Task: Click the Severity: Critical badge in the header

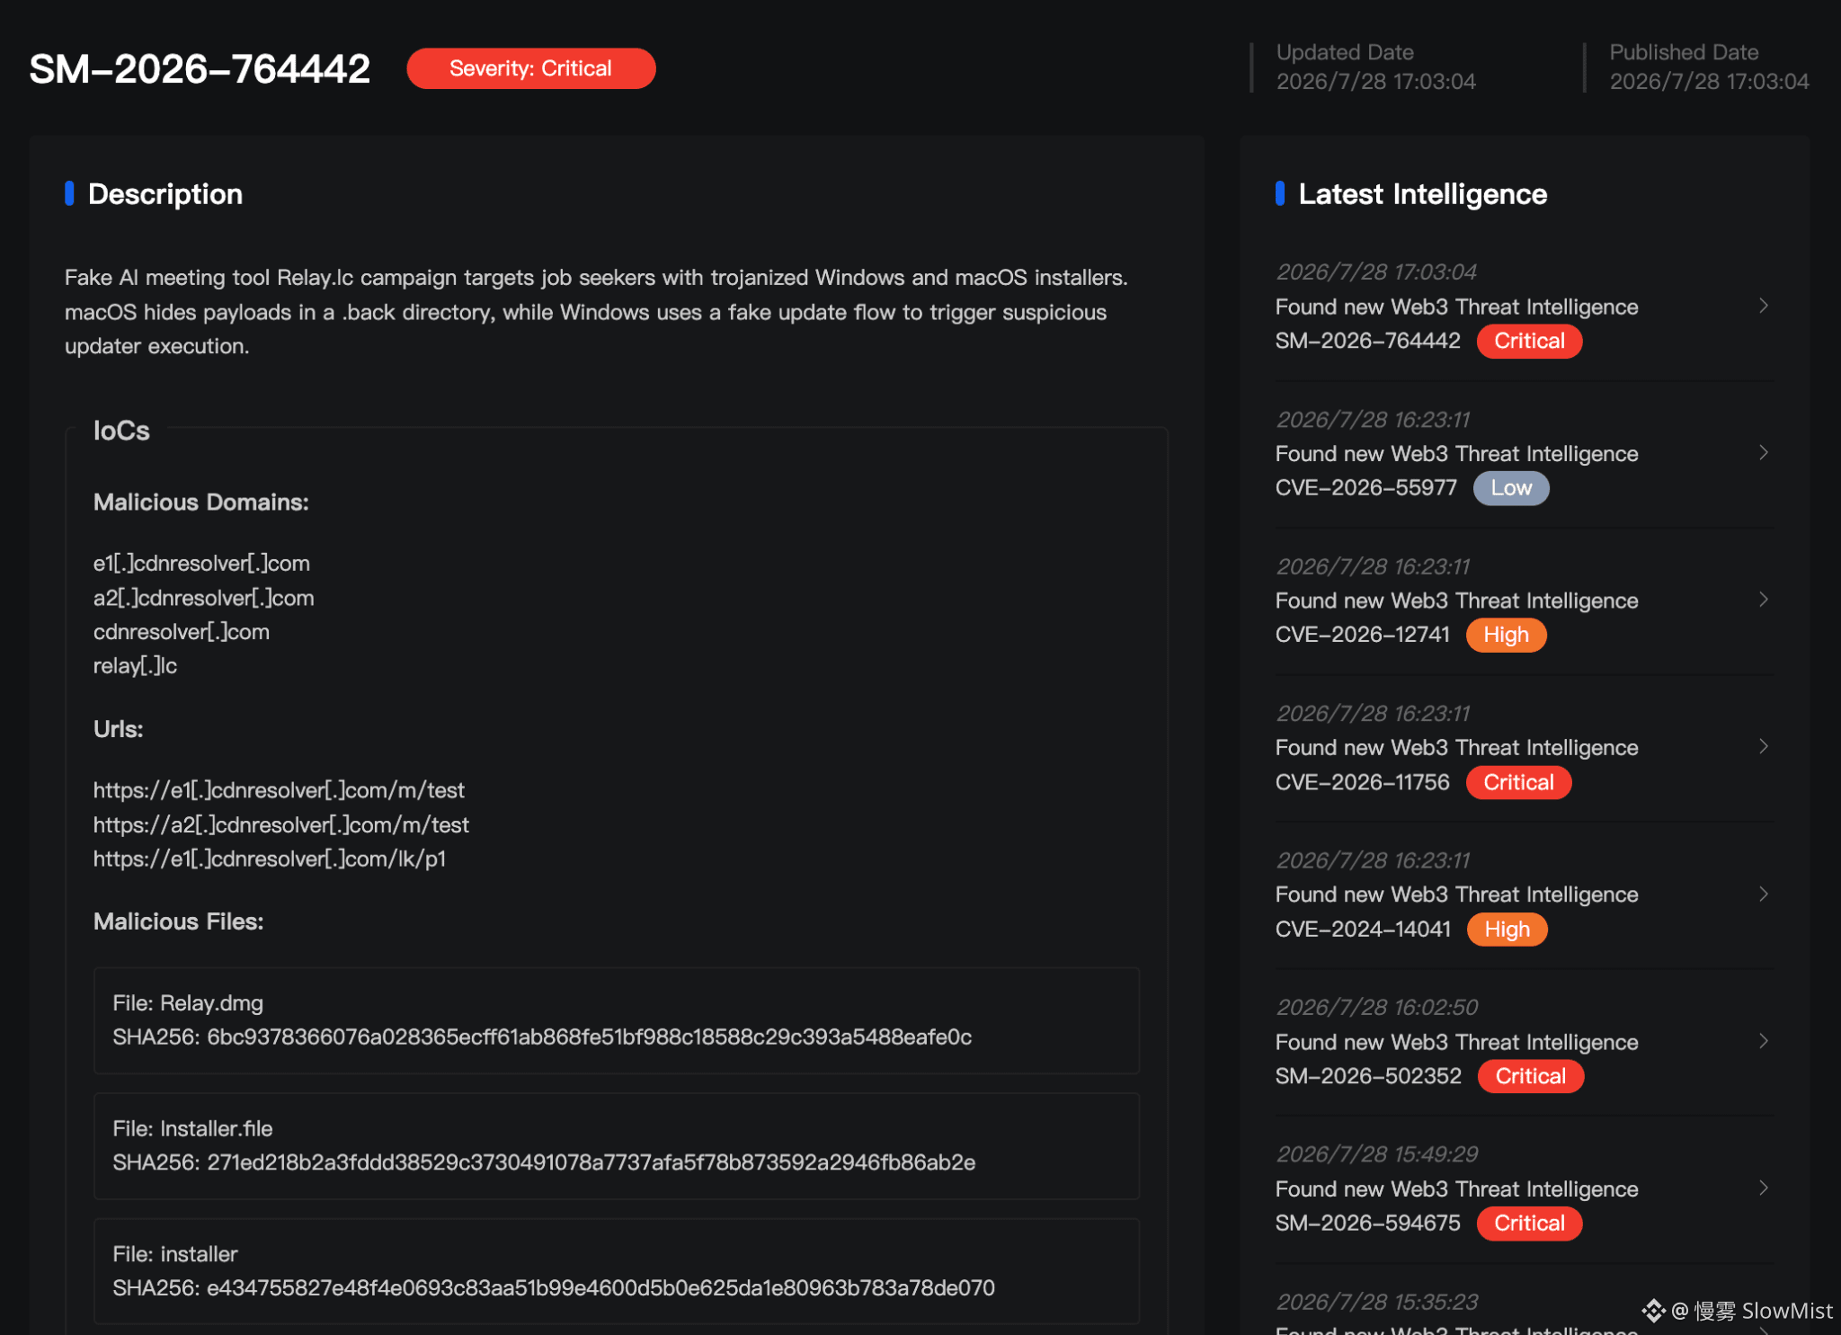Action: pos(531,68)
